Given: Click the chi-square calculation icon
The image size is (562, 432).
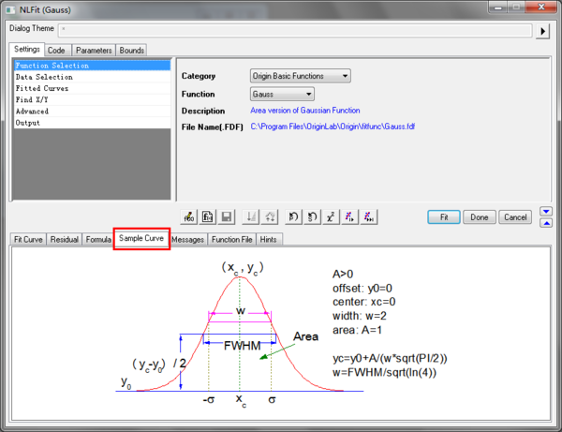Looking at the screenshot, I should 330,217.
